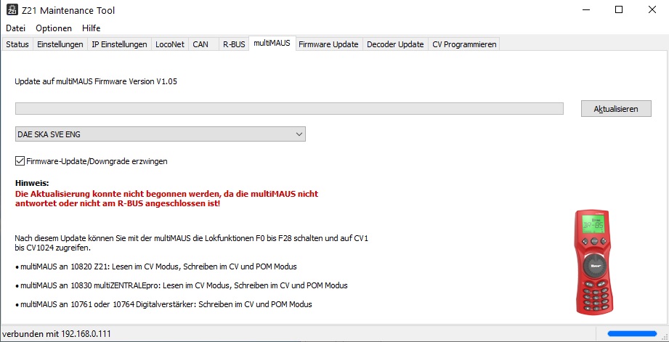Close the Z21 Maintenance Tool window

pyautogui.click(x=652, y=9)
